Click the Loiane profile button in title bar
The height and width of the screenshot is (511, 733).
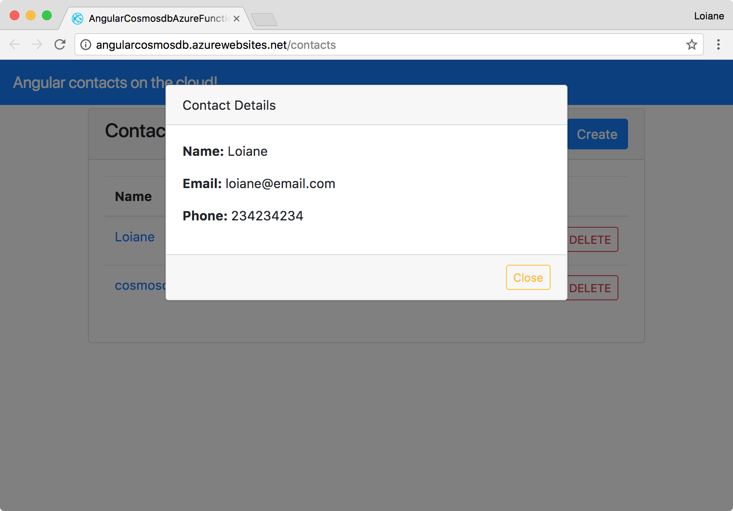pyautogui.click(x=709, y=16)
